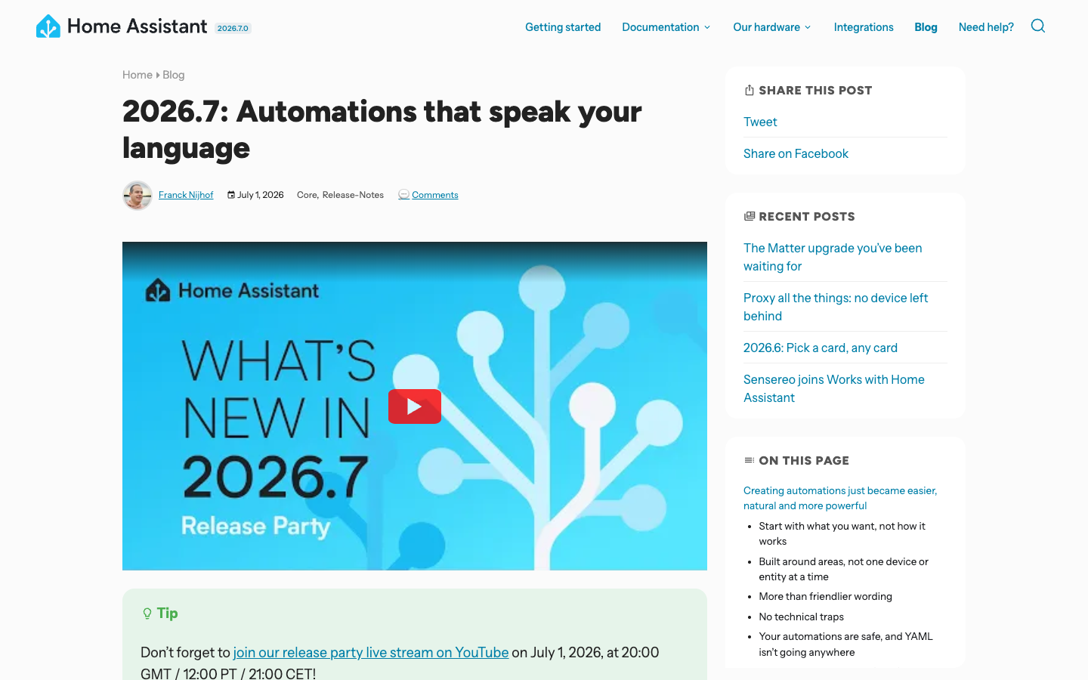Open the site search magnifier icon

point(1038,26)
